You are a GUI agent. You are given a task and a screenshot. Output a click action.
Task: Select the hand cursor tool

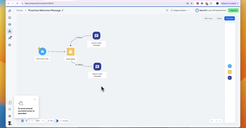tap(26, 121)
